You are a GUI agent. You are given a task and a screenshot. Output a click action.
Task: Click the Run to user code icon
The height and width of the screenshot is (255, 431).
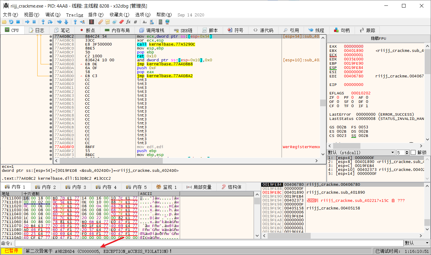(82, 22)
